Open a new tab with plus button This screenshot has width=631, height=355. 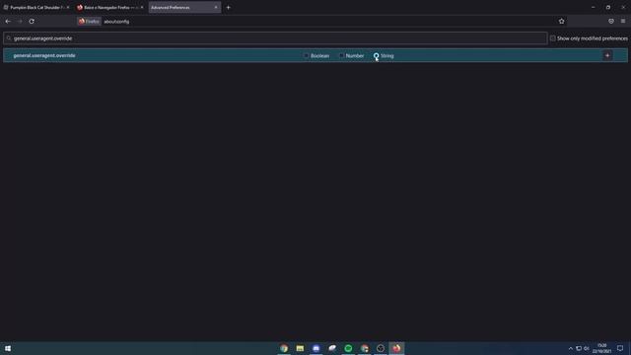[x=228, y=7]
